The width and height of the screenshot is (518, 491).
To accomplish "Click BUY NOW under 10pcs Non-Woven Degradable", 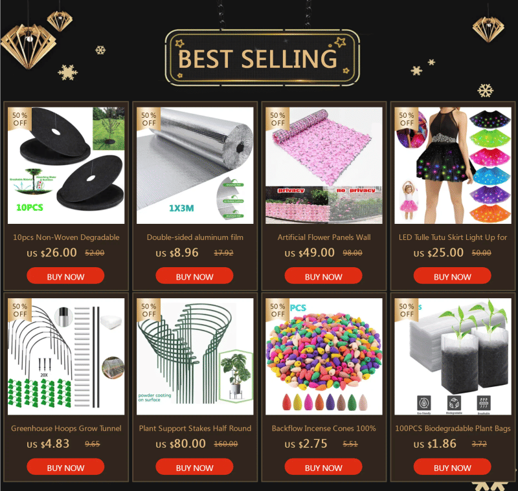I will click(x=65, y=276).
